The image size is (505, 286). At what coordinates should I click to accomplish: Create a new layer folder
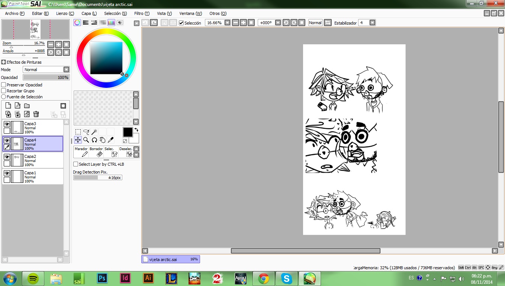[x=27, y=106]
